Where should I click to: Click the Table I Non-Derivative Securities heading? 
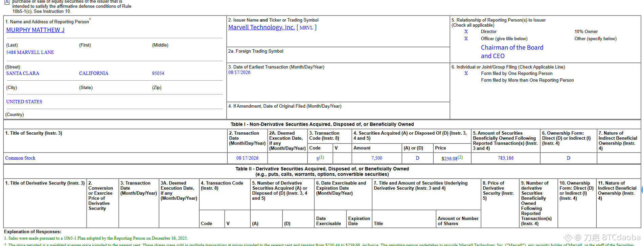click(322, 124)
